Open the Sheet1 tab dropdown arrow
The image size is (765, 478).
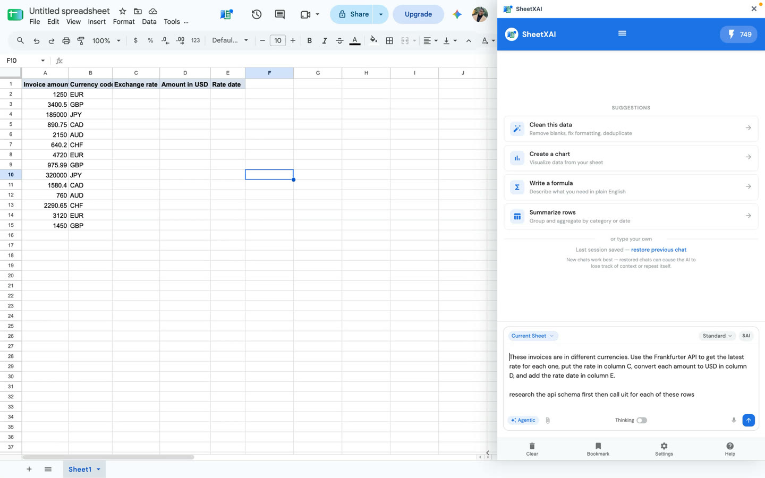(x=98, y=470)
